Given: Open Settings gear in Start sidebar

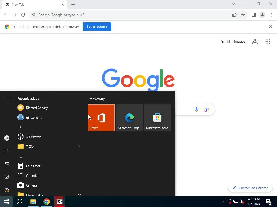Looking at the screenshot, I should pyautogui.click(x=7, y=177).
